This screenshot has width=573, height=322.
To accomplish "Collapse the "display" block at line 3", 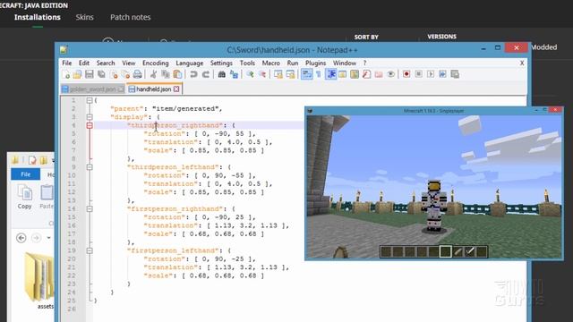I will [x=90, y=117].
